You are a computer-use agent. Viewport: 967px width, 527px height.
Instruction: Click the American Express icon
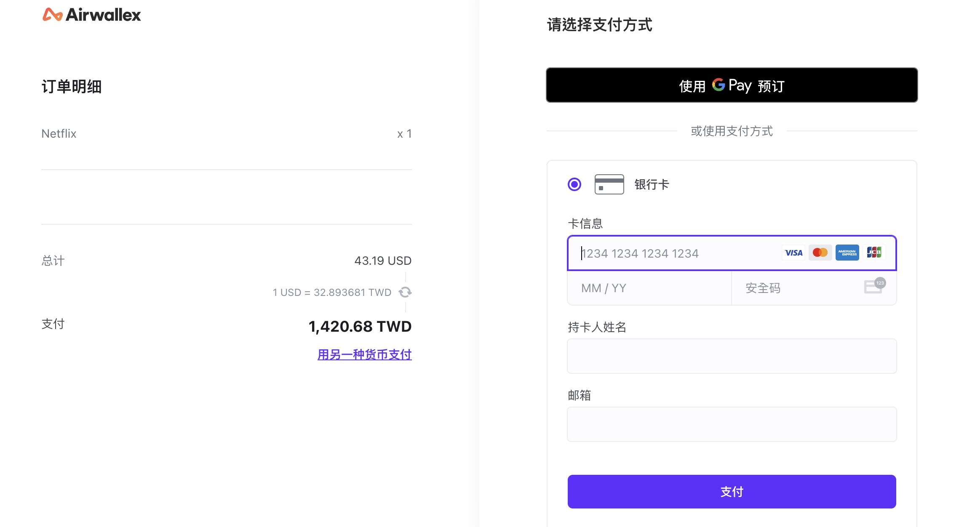pyautogui.click(x=847, y=253)
